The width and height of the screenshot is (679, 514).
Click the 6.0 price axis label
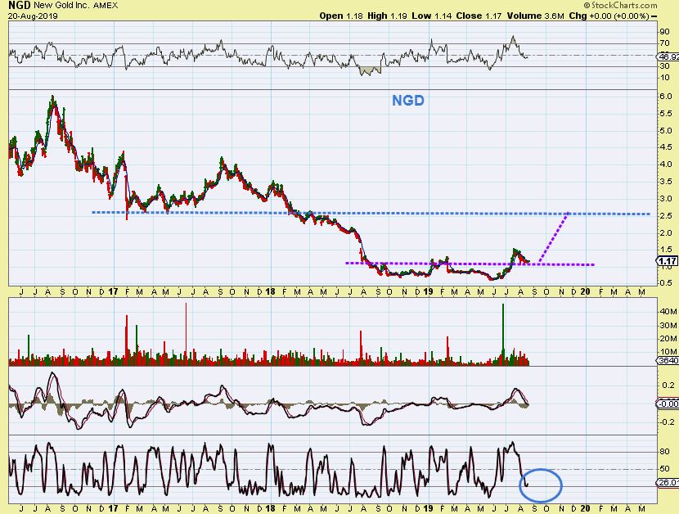click(x=666, y=97)
